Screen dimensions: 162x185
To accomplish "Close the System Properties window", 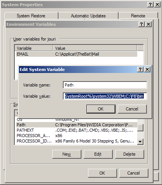I will coord(157,5).
